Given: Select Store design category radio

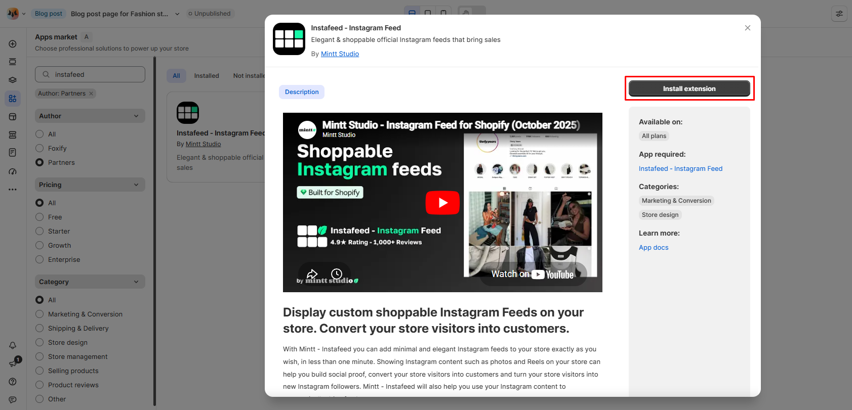Looking at the screenshot, I should coord(39,342).
